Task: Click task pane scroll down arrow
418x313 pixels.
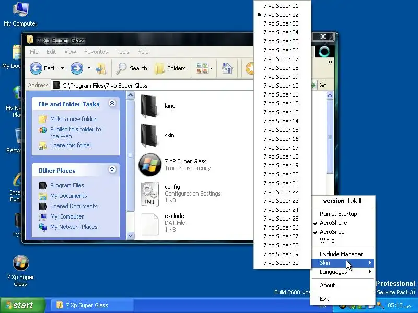Action: [130, 235]
